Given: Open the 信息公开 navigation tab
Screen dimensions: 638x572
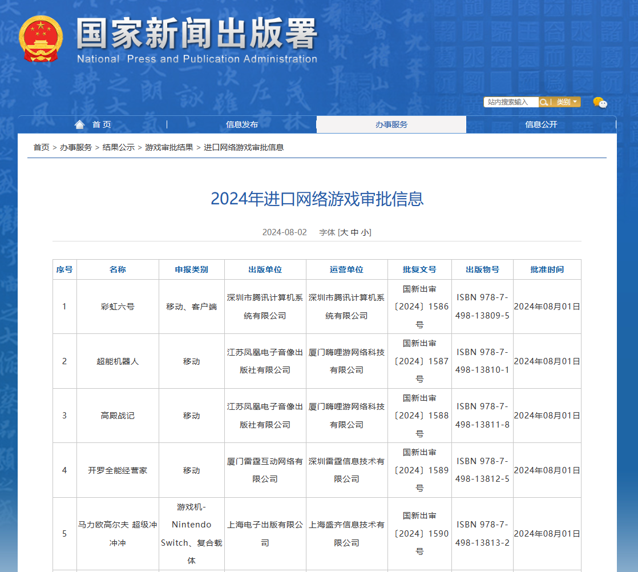Looking at the screenshot, I should (x=541, y=124).
